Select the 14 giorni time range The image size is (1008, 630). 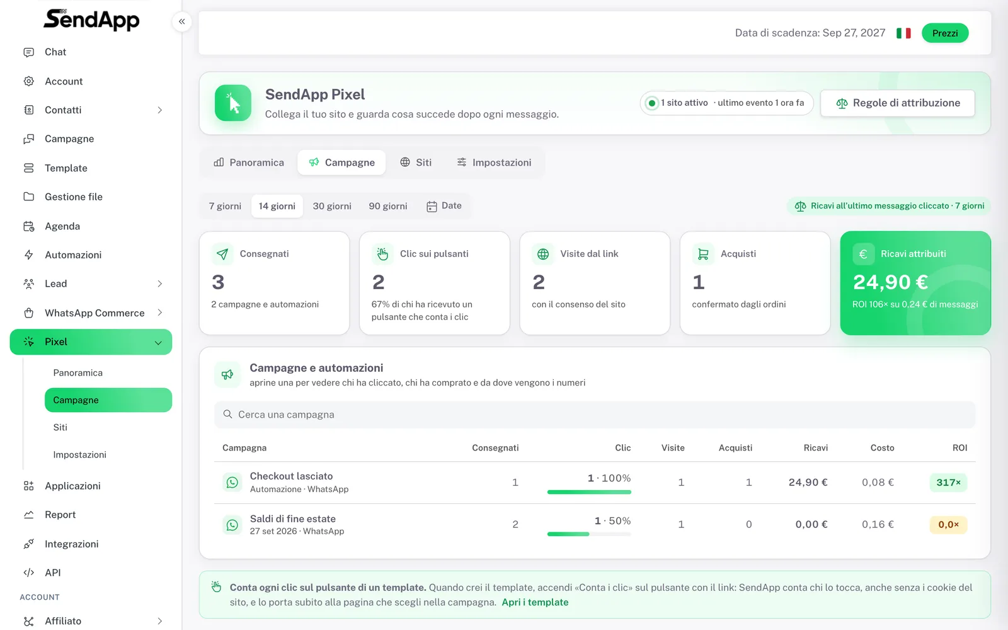[x=277, y=206]
